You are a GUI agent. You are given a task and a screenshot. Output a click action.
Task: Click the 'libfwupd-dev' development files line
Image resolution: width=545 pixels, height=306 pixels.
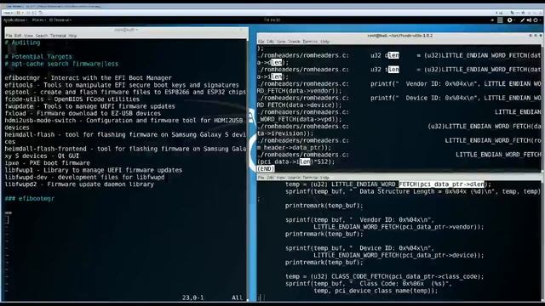point(84,178)
